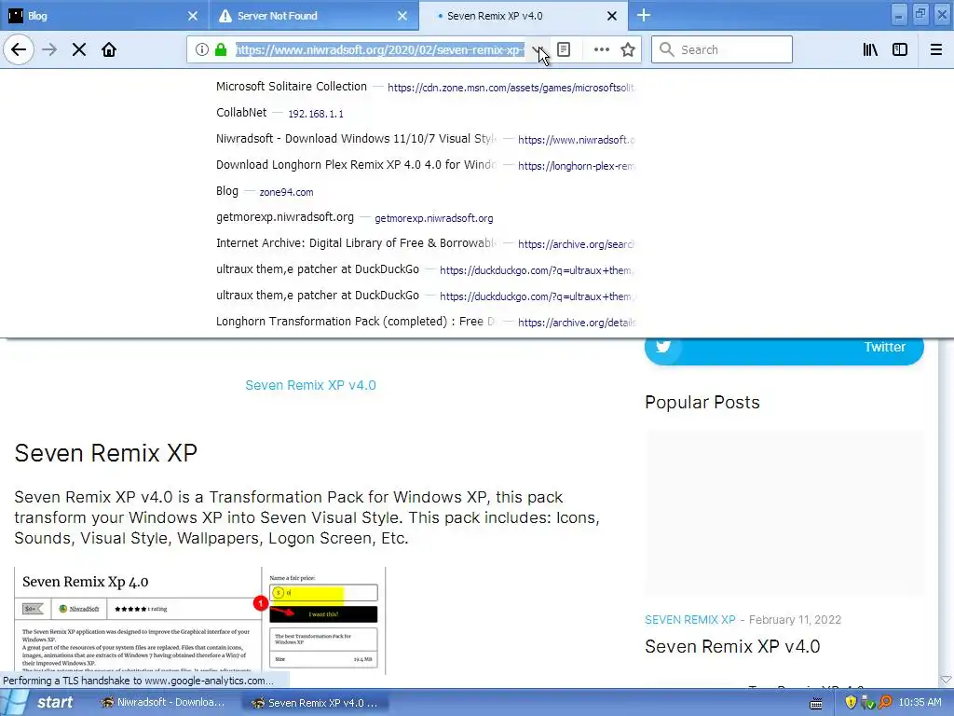Open the home page

109,49
